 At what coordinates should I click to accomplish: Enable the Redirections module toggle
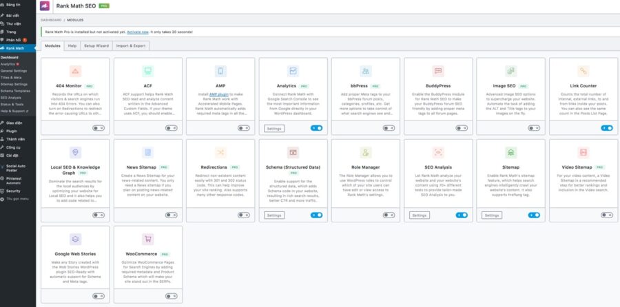(244, 215)
